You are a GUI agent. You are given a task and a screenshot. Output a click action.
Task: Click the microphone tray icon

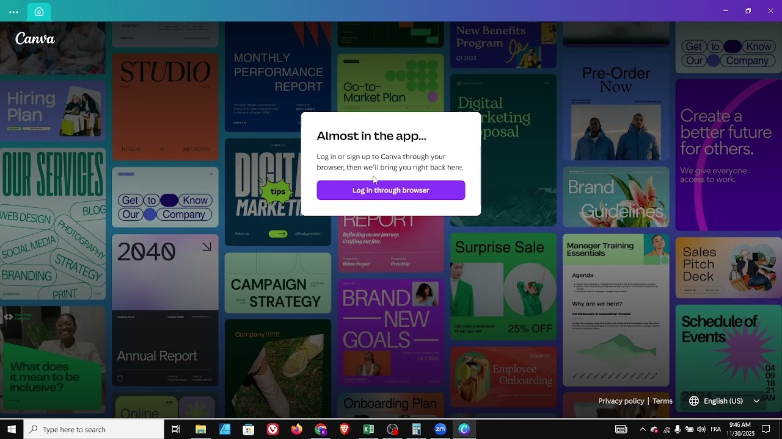click(x=678, y=429)
